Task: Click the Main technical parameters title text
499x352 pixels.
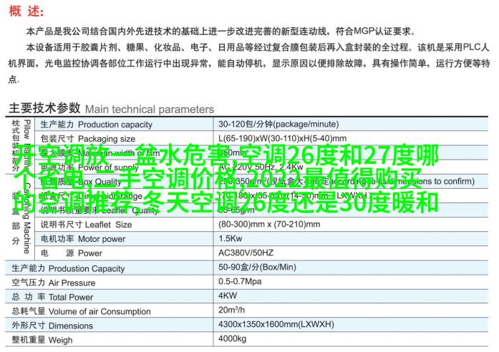Action: [149, 109]
